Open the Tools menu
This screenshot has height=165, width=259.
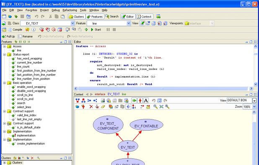(x=83, y=10)
